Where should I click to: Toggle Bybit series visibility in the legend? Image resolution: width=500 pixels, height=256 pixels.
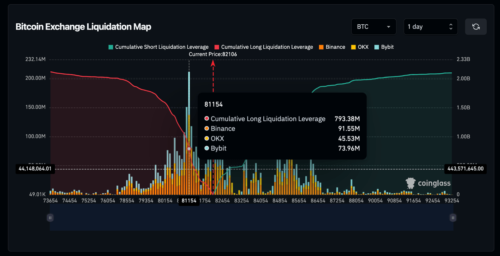(x=387, y=47)
